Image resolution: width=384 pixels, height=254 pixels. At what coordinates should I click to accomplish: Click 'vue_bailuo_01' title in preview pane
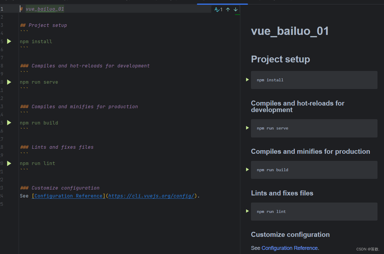(x=290, y=31)
